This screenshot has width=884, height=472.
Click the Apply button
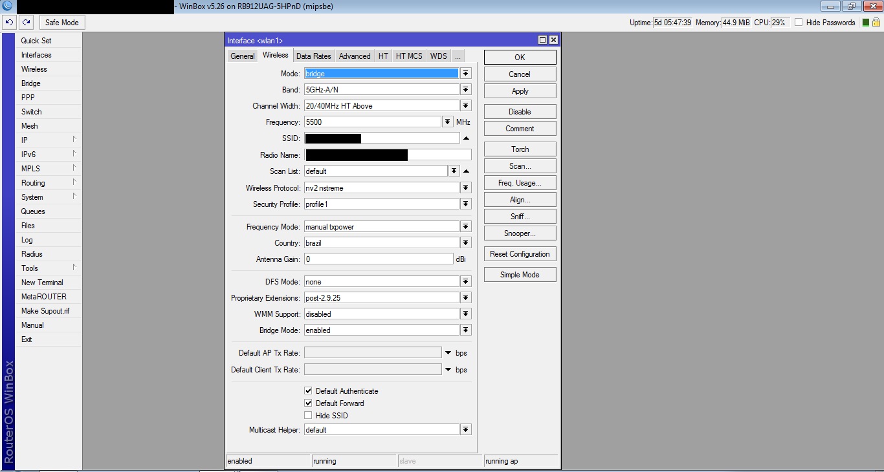click(520, 91)
